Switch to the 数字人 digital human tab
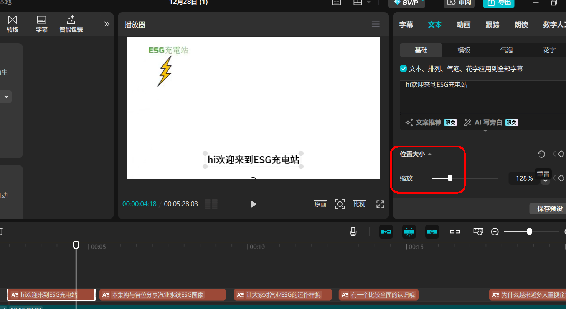This screenshot has height=309, width=566. coord(554,25)
